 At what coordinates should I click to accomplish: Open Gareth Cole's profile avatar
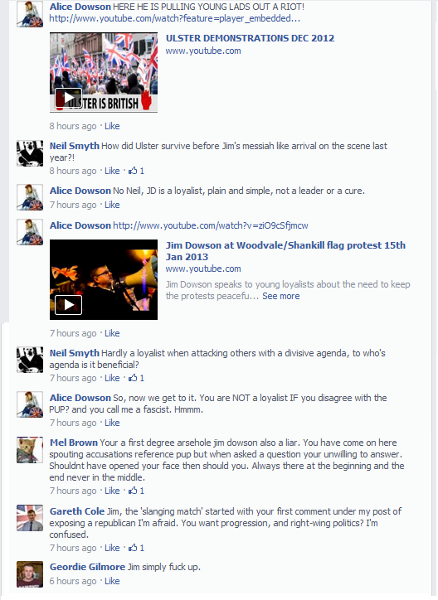click(x=30, y=518)
